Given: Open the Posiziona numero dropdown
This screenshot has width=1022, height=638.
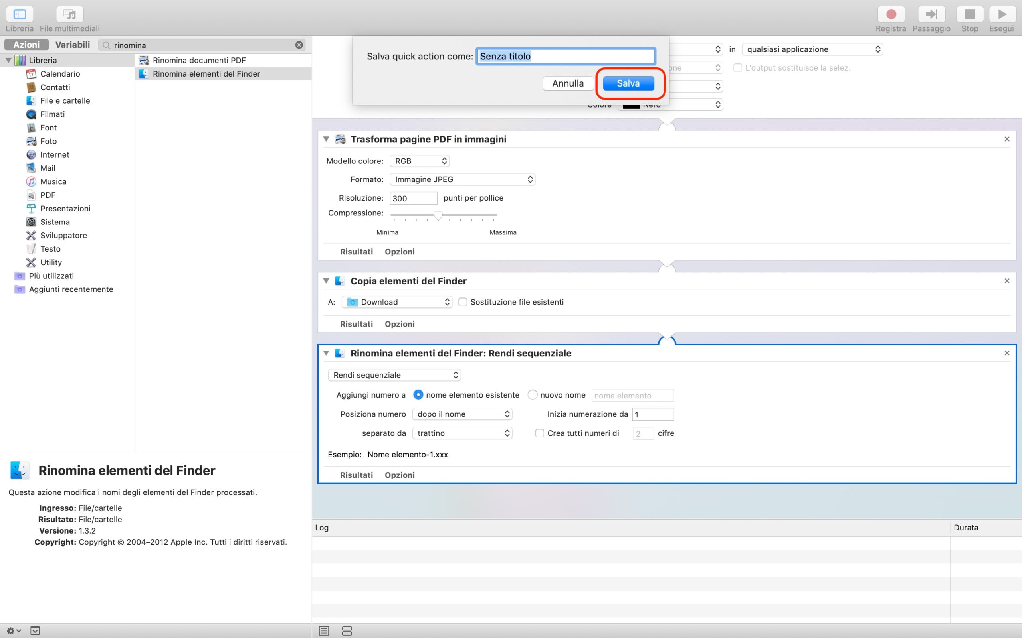Looking at the screenshot, I should click(x=462, y=414).
